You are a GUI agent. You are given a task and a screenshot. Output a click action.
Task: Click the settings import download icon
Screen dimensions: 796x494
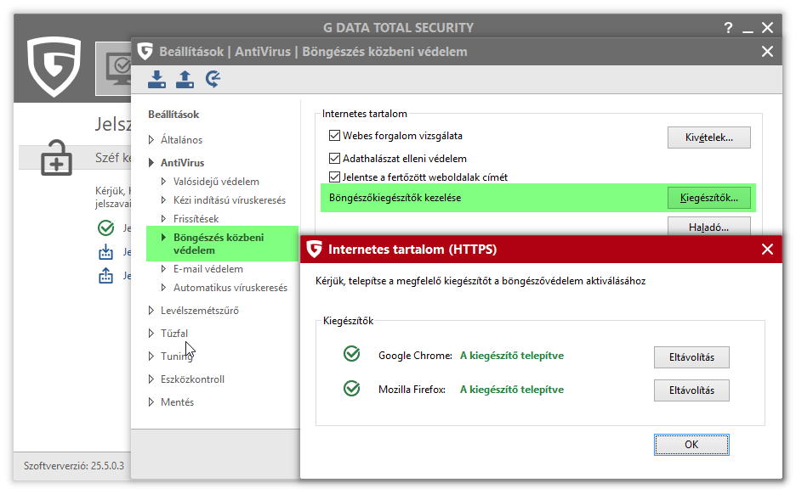[157, 80]
